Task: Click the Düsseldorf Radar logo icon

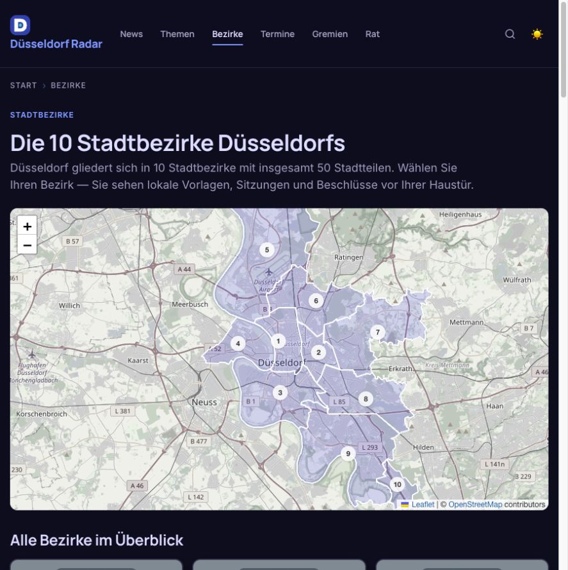Action: click(20, 25)
